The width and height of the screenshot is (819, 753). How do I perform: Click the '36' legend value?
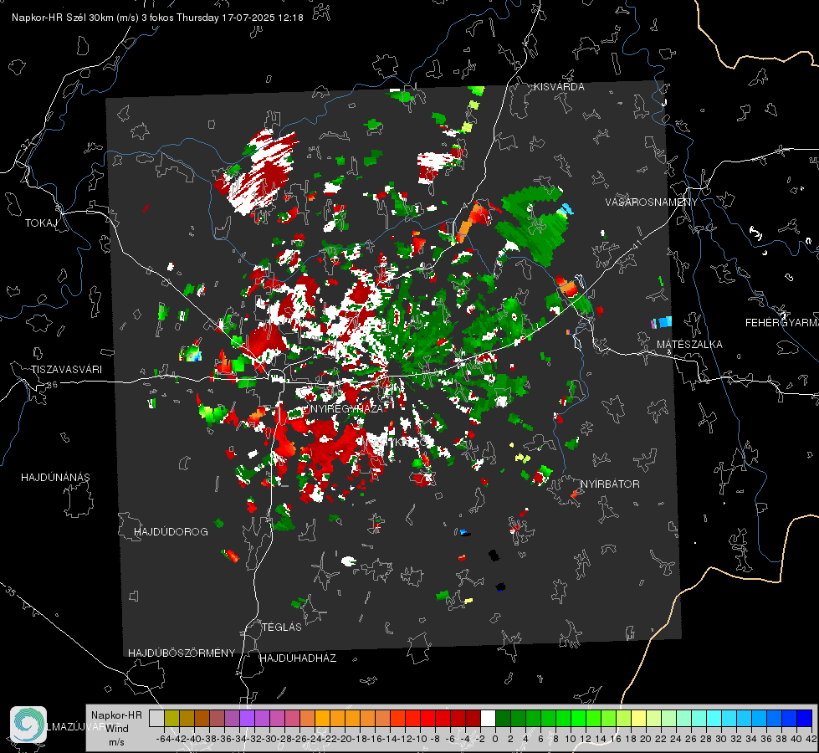(x=765, y=739)
